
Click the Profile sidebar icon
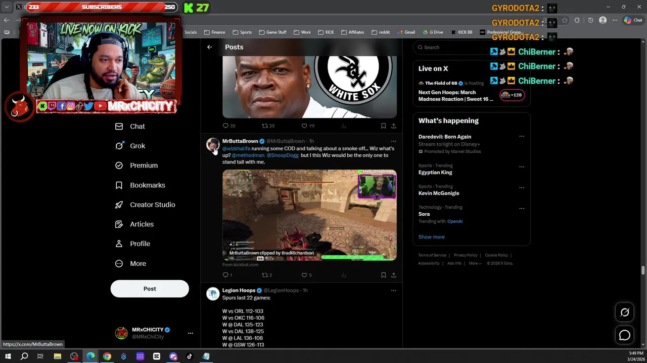click(119, 244)
